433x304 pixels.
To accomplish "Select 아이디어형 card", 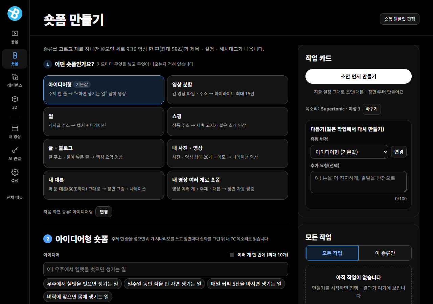I will pos(104,90).
